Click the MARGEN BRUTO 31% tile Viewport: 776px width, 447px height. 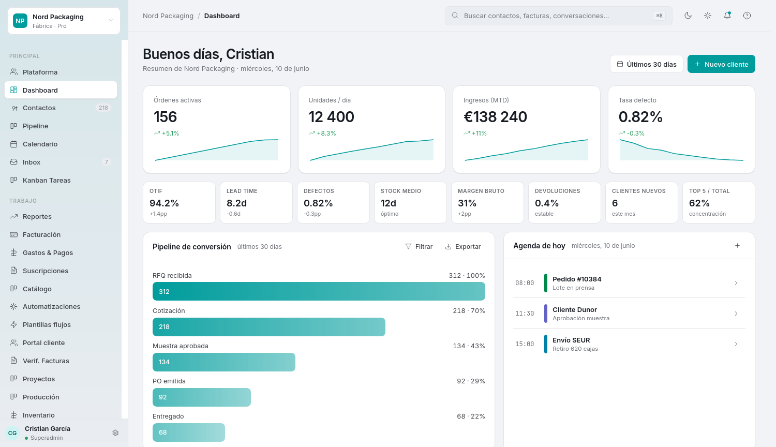(x=487, y=202)
